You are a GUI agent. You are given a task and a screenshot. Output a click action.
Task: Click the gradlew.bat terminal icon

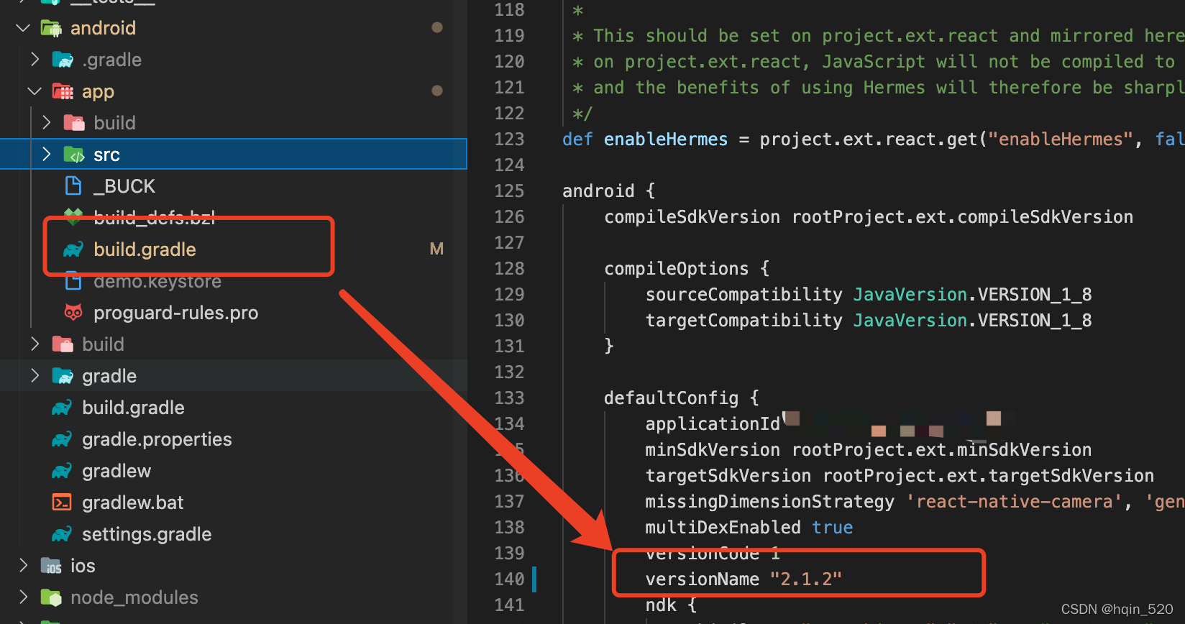tap(62, 503)
